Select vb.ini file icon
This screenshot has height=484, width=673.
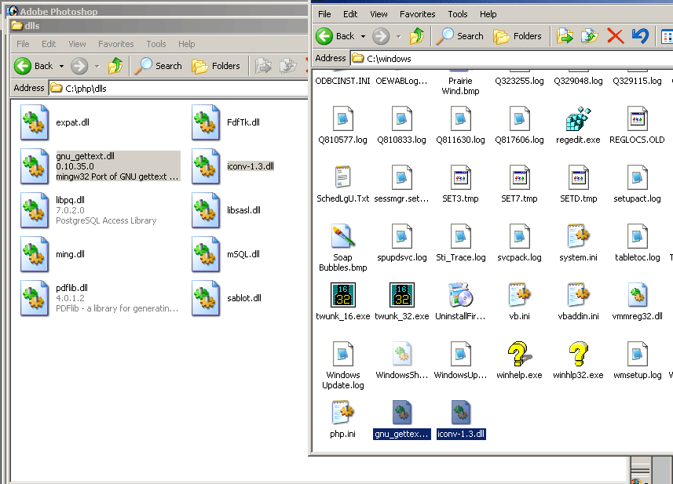519,295
